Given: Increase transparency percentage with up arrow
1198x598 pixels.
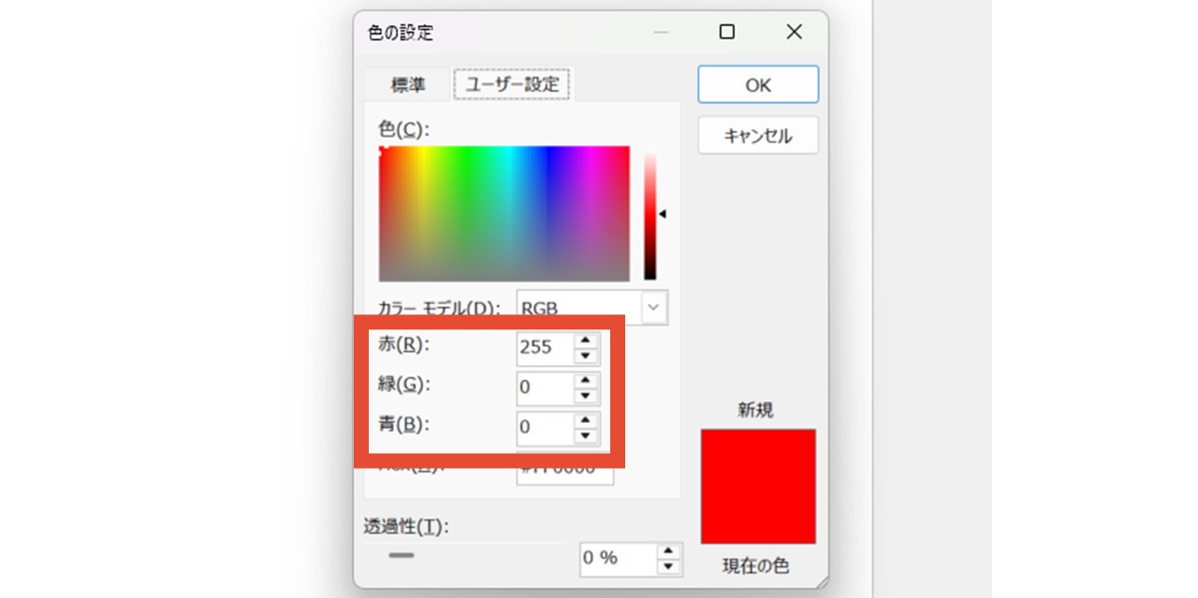Looking at the screenshot, I should pos(668,551).
